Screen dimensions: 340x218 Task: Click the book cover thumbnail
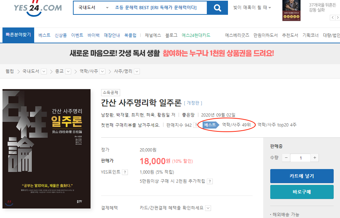click(x=47, y=149)
